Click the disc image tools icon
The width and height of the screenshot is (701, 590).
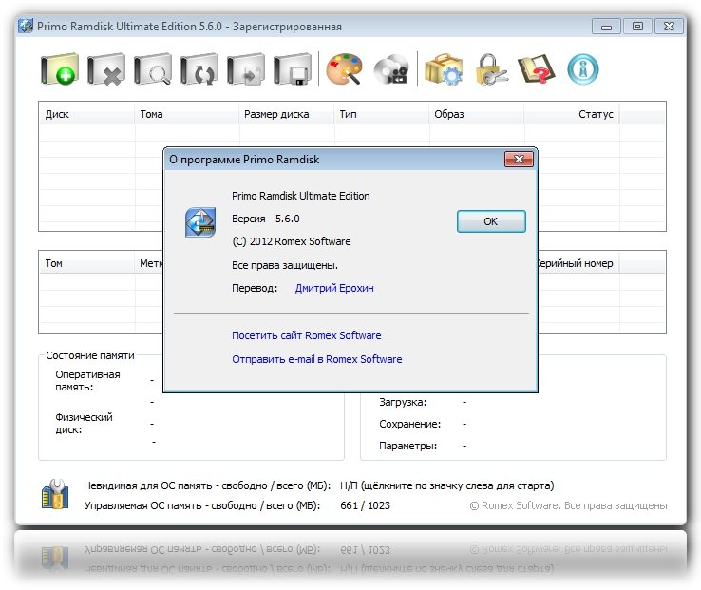point(390,68)
